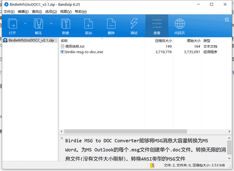Click the original size 164 cell
234x171 pixels.
pyautogui.click(x=197, y=47)
